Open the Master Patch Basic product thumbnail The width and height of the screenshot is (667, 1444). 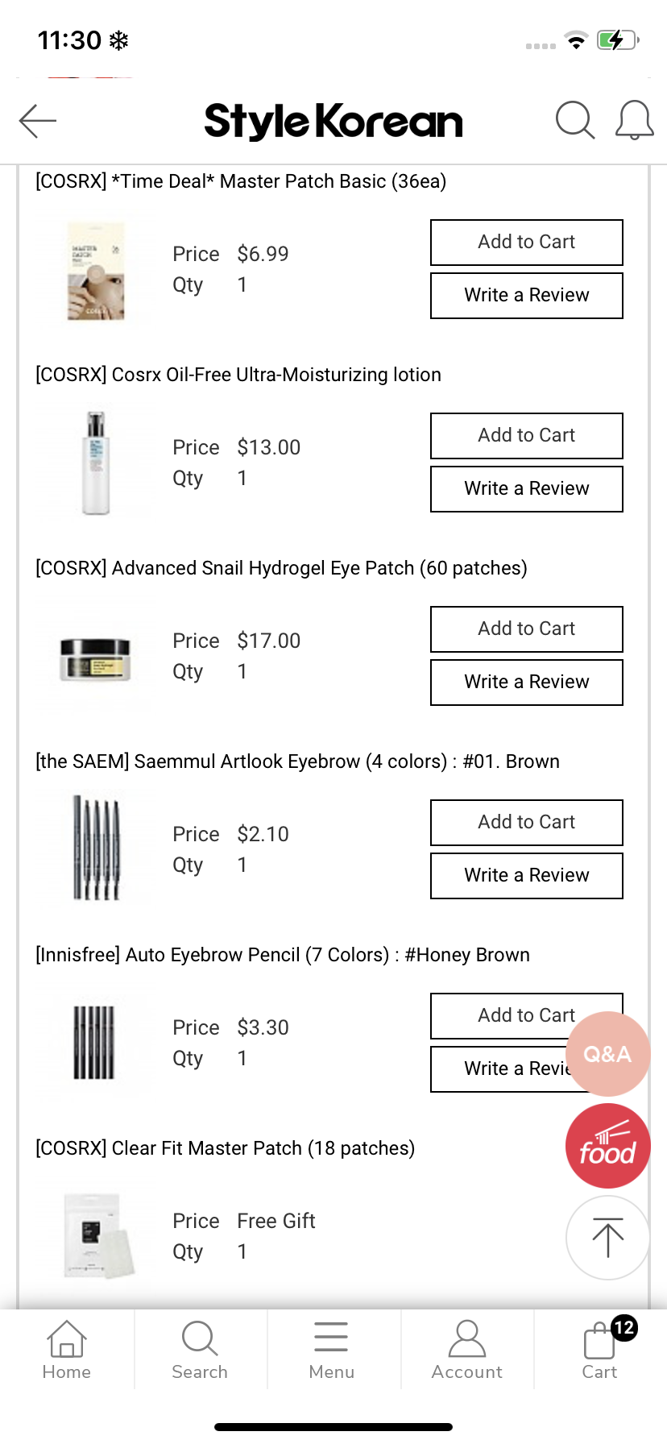(96, 271)
